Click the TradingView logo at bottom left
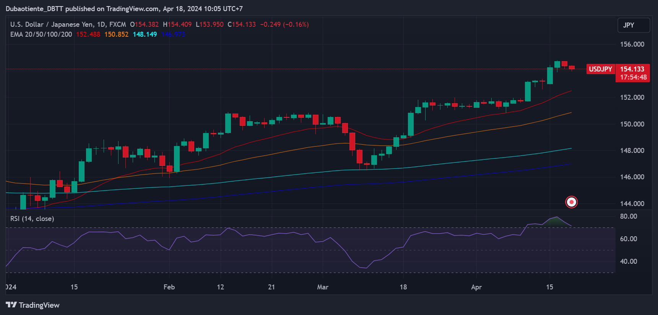 pos(11,305)
